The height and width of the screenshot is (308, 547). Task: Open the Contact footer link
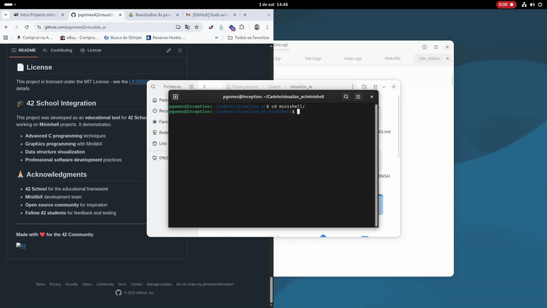coord(136,284)
